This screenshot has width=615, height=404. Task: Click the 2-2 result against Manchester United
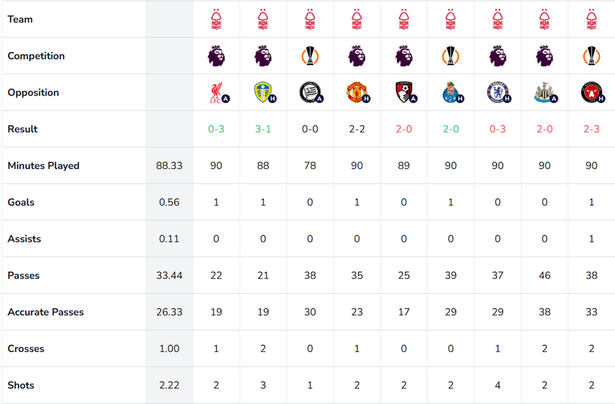pos(357,129)
